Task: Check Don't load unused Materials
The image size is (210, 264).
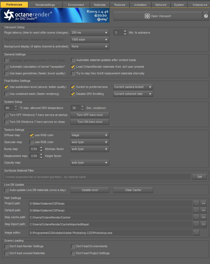Action: pyautogui.click(x=6, y=253)
